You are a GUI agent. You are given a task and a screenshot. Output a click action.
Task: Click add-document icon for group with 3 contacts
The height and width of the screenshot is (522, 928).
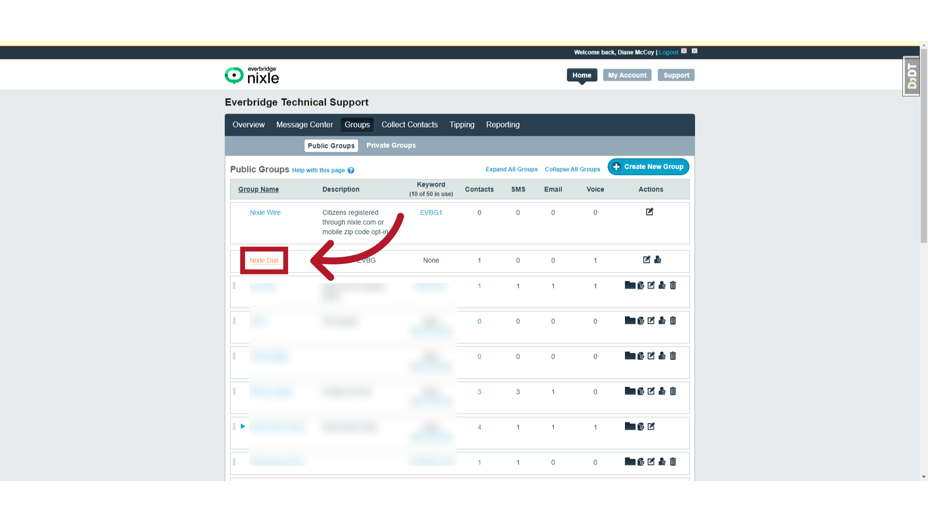641,391
